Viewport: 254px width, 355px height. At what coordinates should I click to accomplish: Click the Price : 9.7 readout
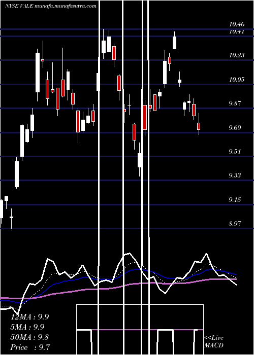(30, 347)
